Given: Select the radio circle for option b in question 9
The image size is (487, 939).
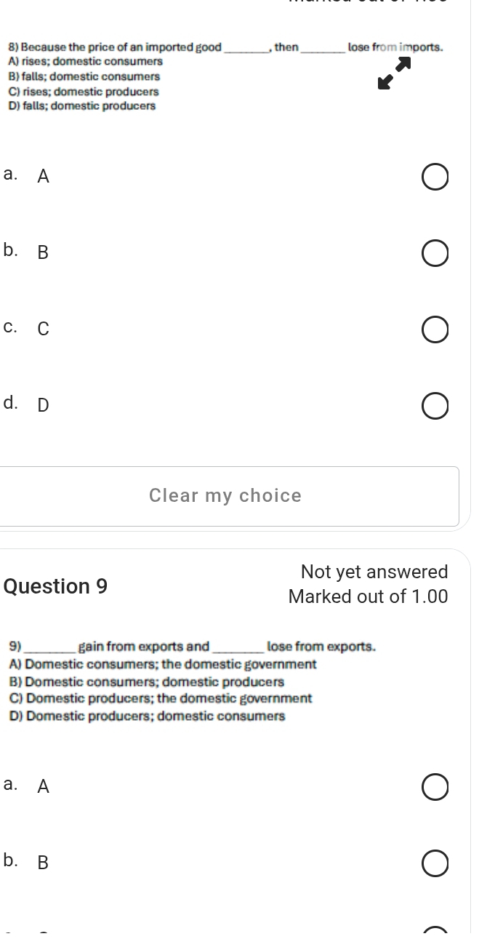Looking at the screenshot, I should point(435,863).
